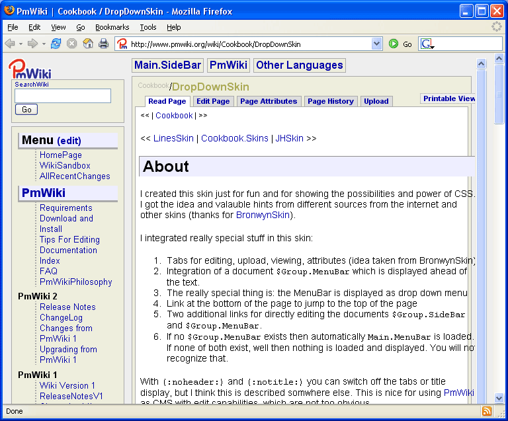Go to the JHSkin link
Viewport: 508px width, 421px height.
(289, 139)
